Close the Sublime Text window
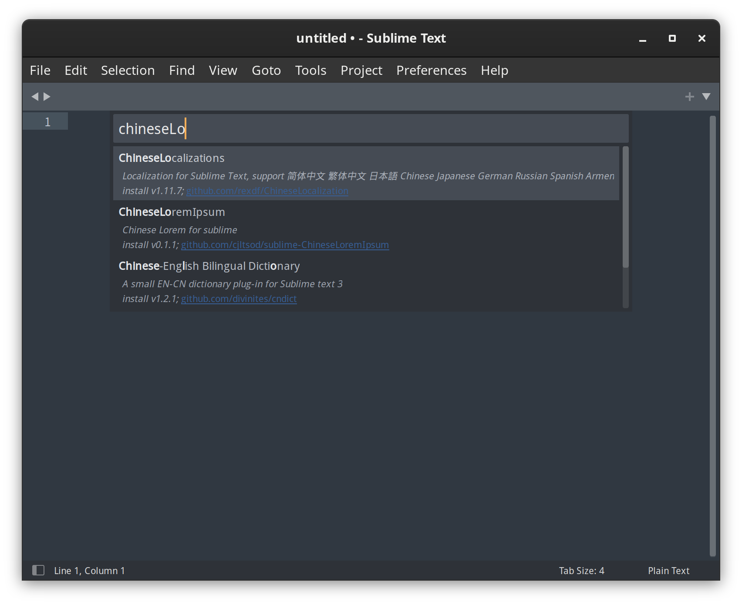The height and width of the screenshot is (605, 742). point(702,38)
